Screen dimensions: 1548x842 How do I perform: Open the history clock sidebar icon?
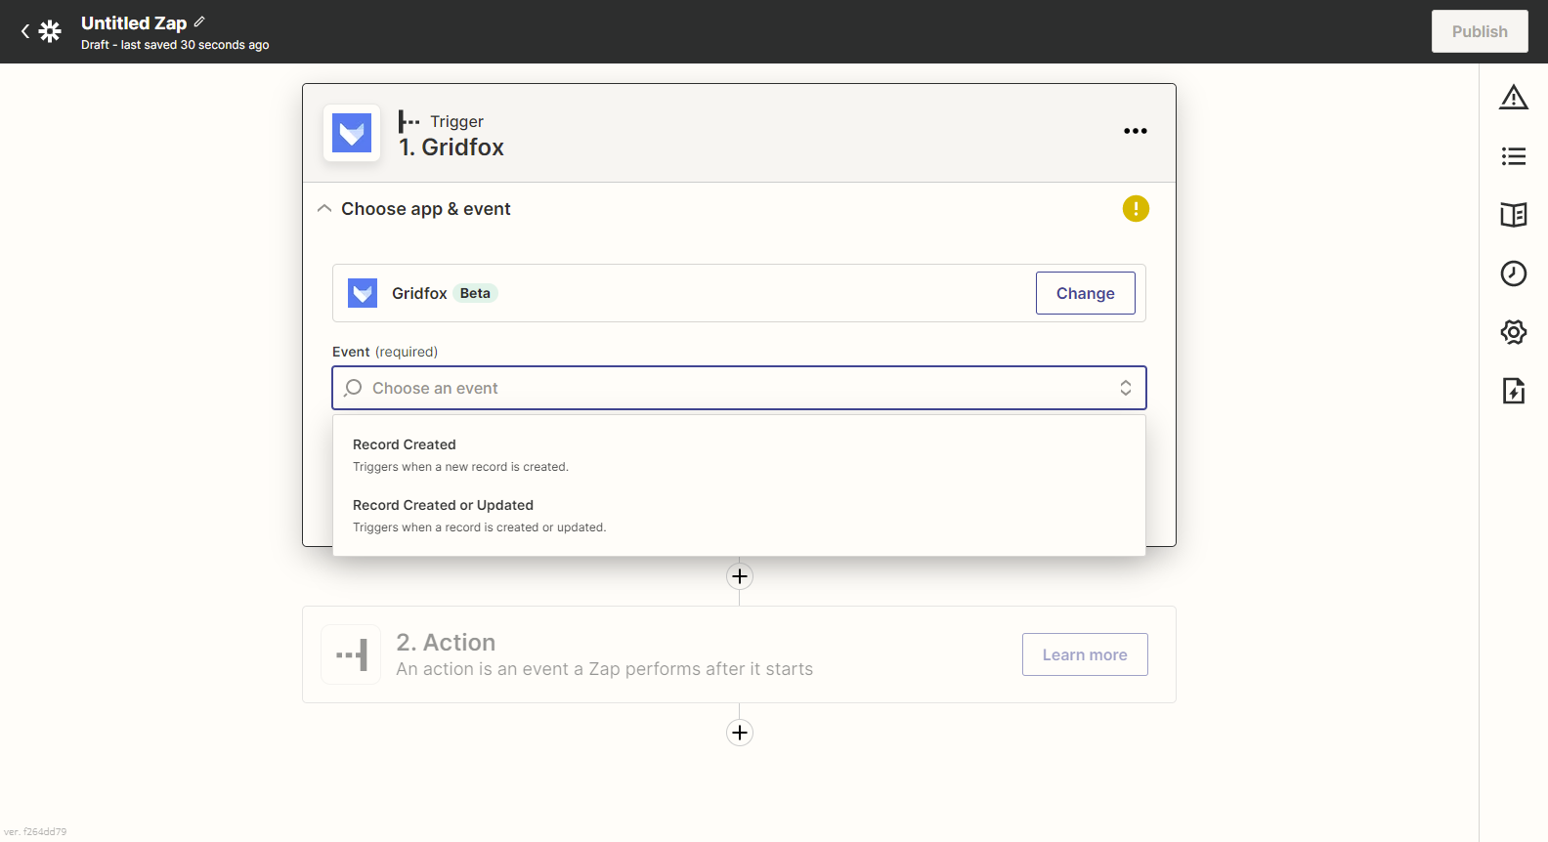tap(1513, 274)
